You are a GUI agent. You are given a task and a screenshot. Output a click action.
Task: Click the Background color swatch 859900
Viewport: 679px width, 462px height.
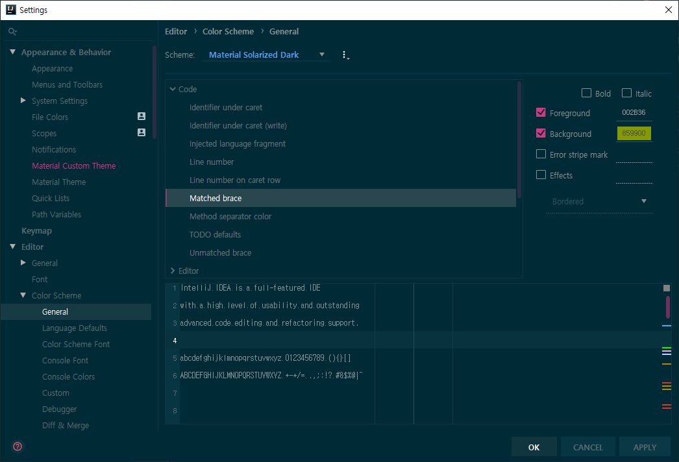[x=634, y=134]
